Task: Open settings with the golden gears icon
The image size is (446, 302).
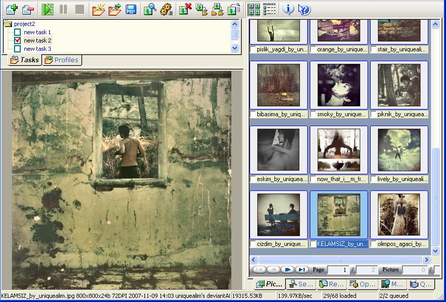Action: click(x=166, y=9)
